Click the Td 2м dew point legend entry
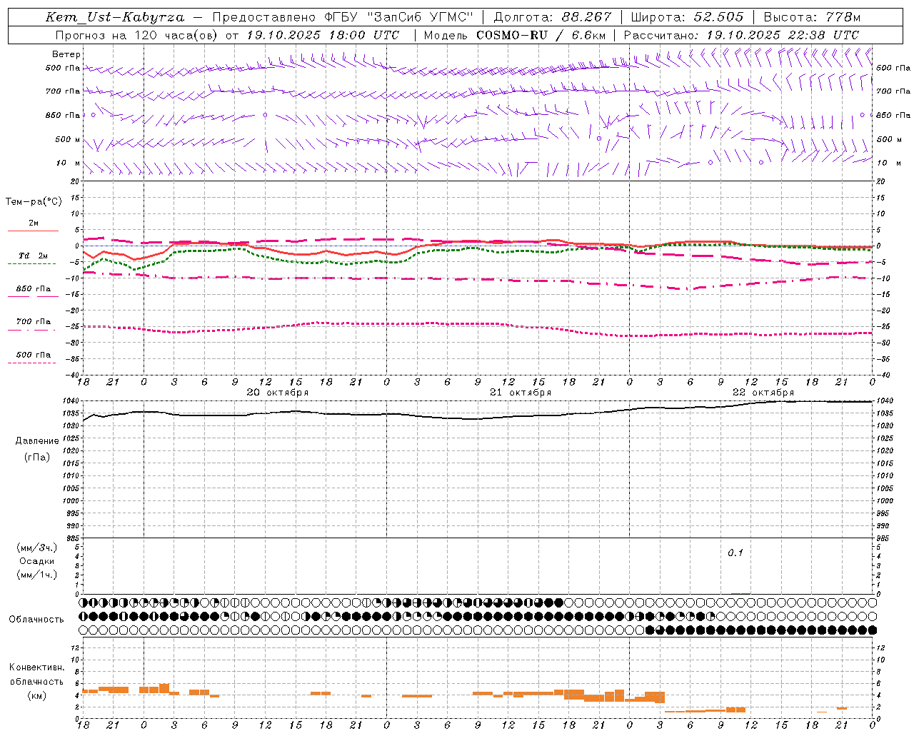 (x=33, y=256)
